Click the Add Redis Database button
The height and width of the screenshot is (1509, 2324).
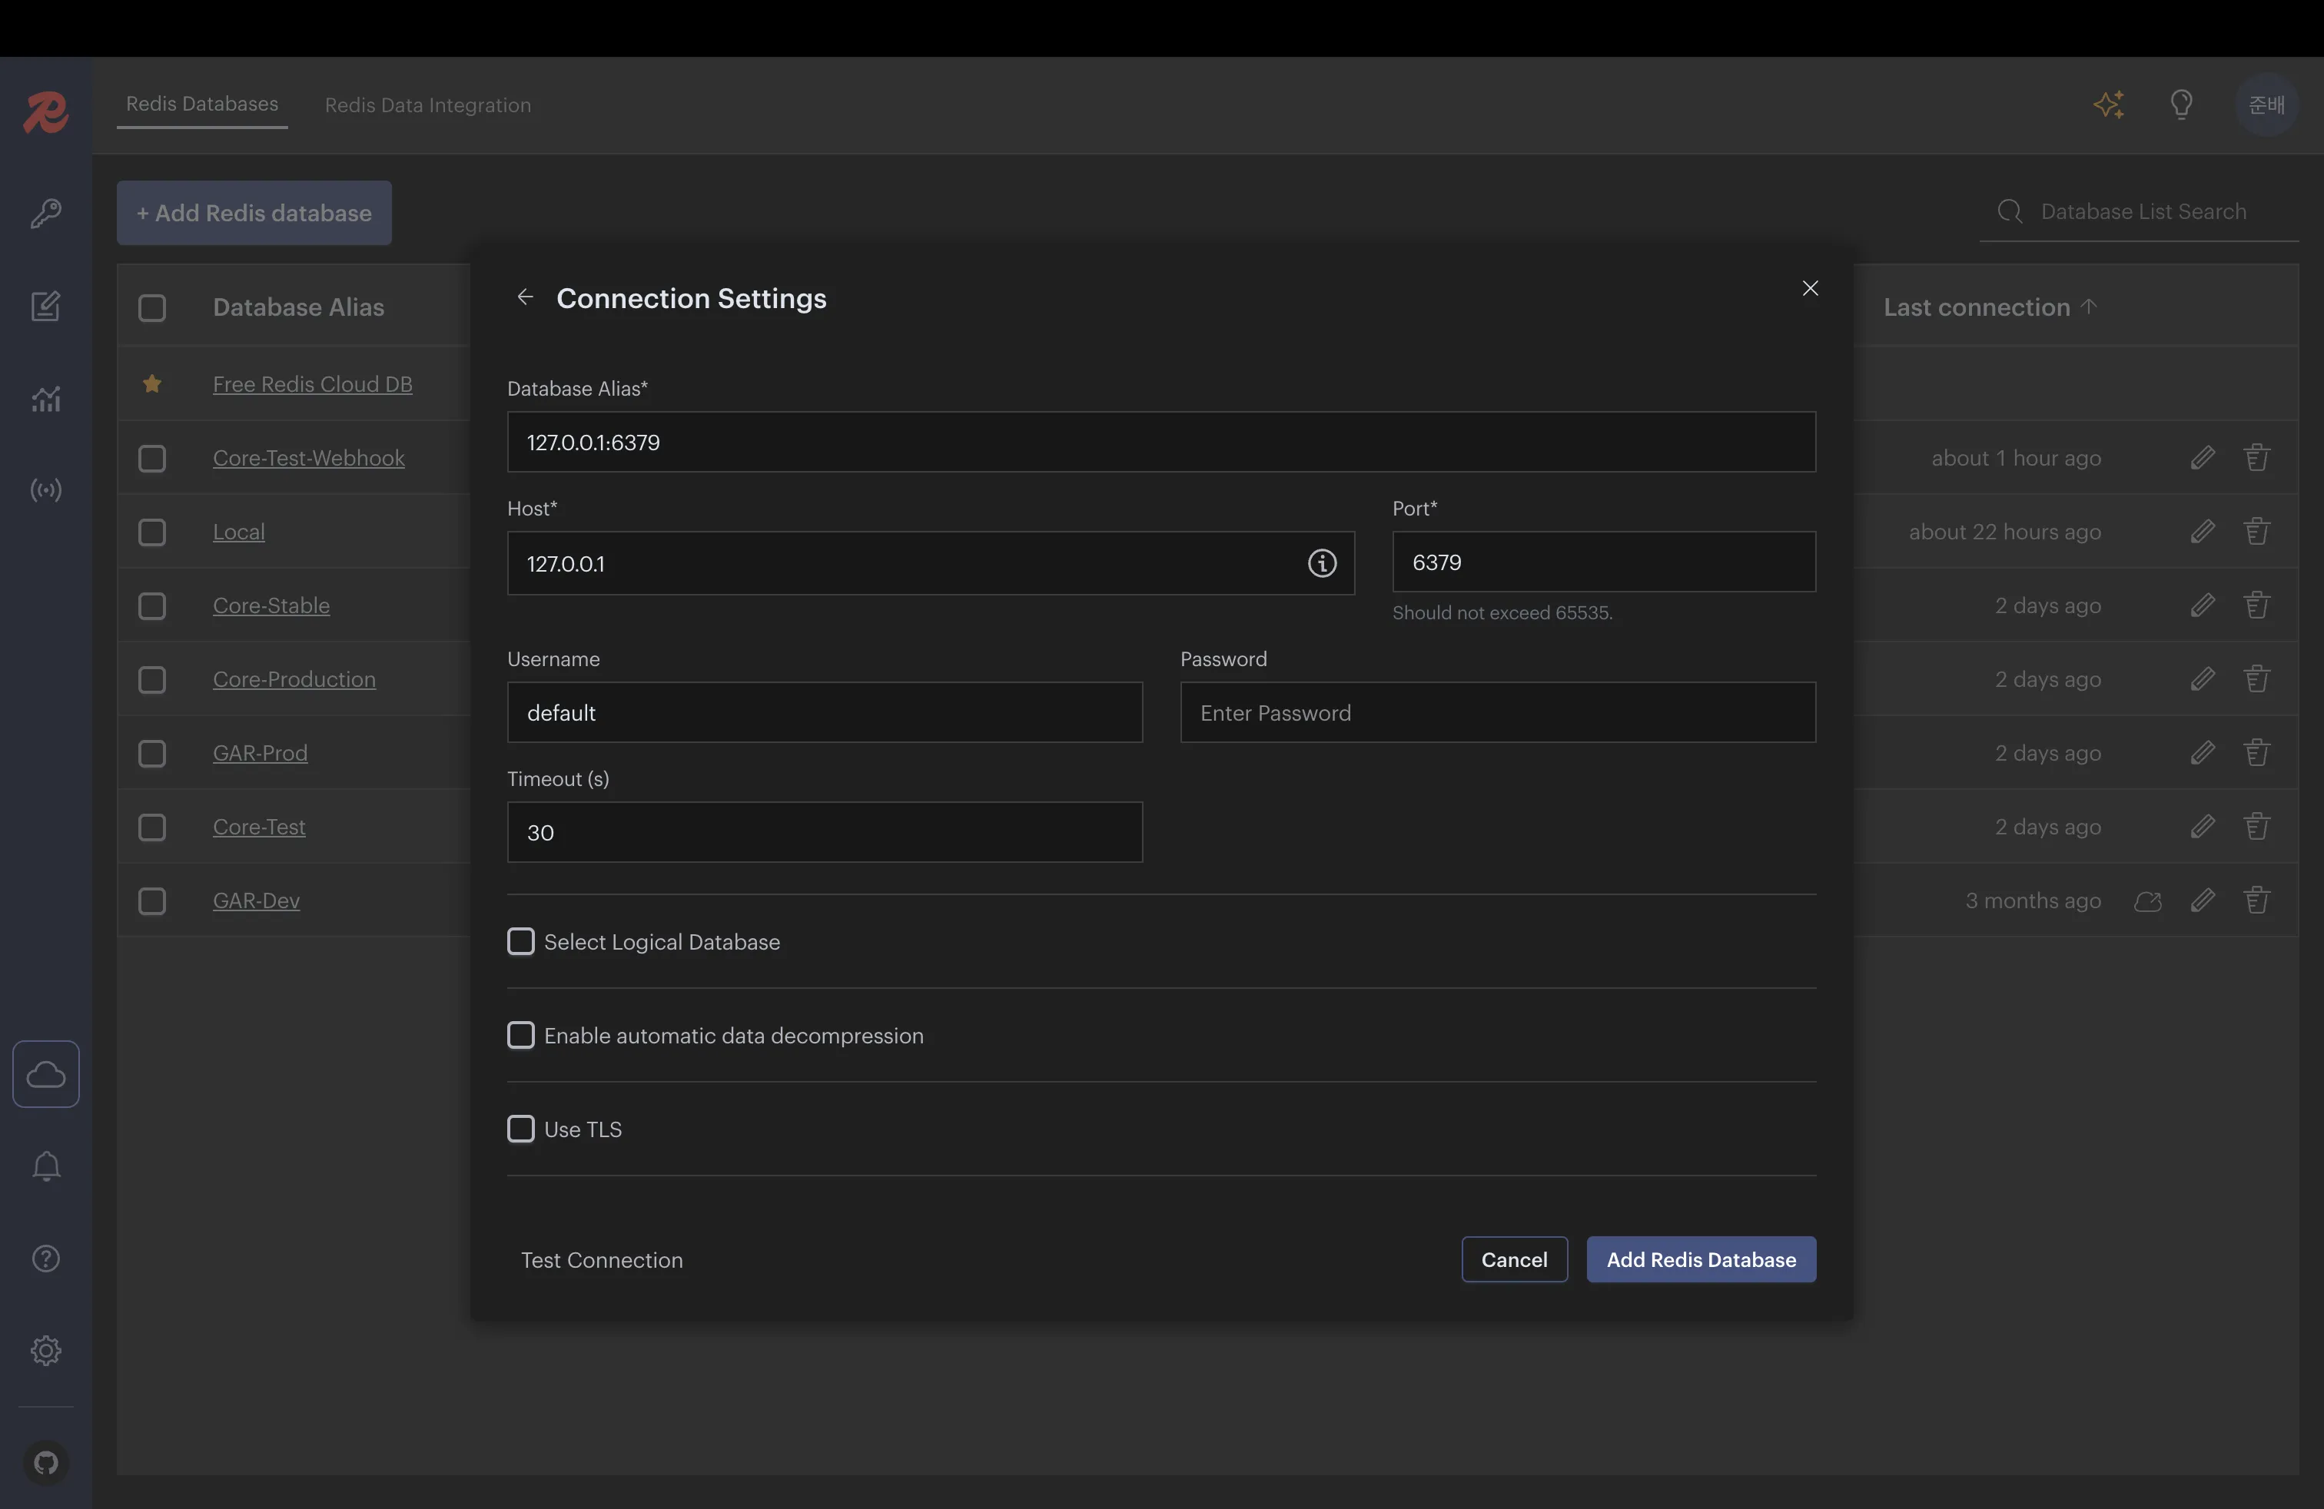1700,1260
